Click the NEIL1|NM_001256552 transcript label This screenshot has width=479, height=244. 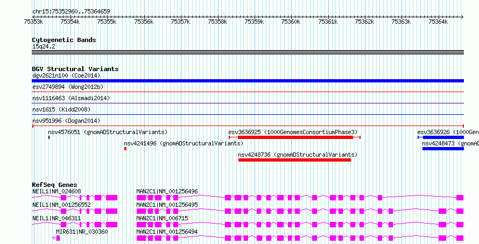[x=61, y=205]
